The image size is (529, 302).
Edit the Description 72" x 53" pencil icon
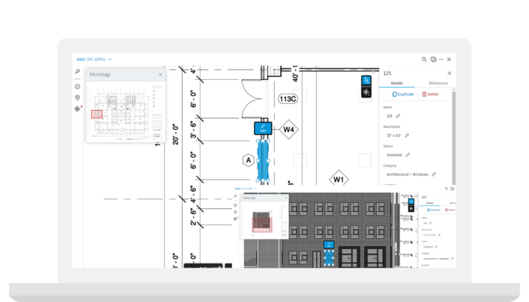(407, 136)
